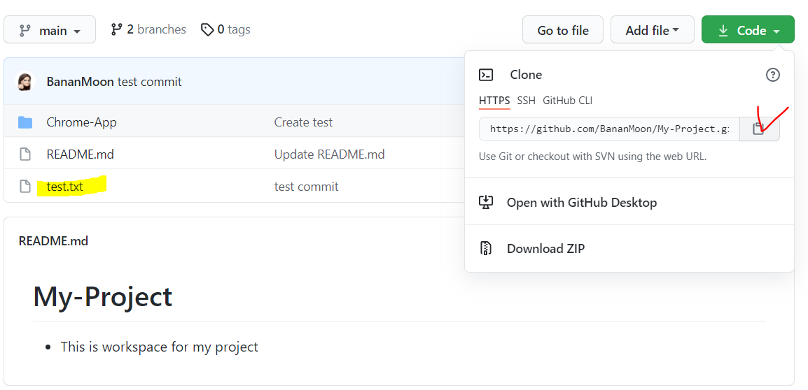The width and height of the screenshot is (808, 390).
Task: Click the Download ZIP file icon
Action: tap(485, 249)
